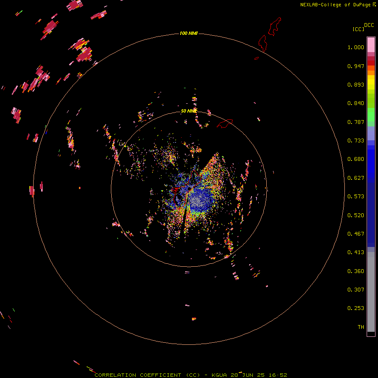Screen dimensions: 378x378
Task: Click the 0.947 colorbar value
Action: [356, 66]
